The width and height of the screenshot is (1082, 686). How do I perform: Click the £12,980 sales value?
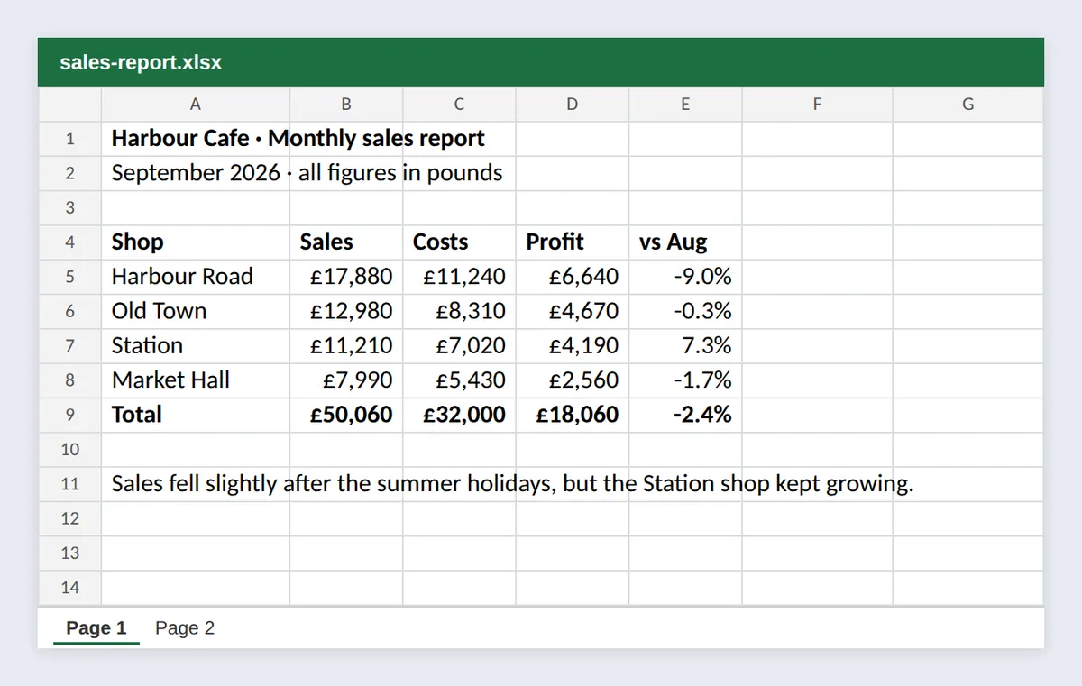pyautogui.click(x=346, y=311)
